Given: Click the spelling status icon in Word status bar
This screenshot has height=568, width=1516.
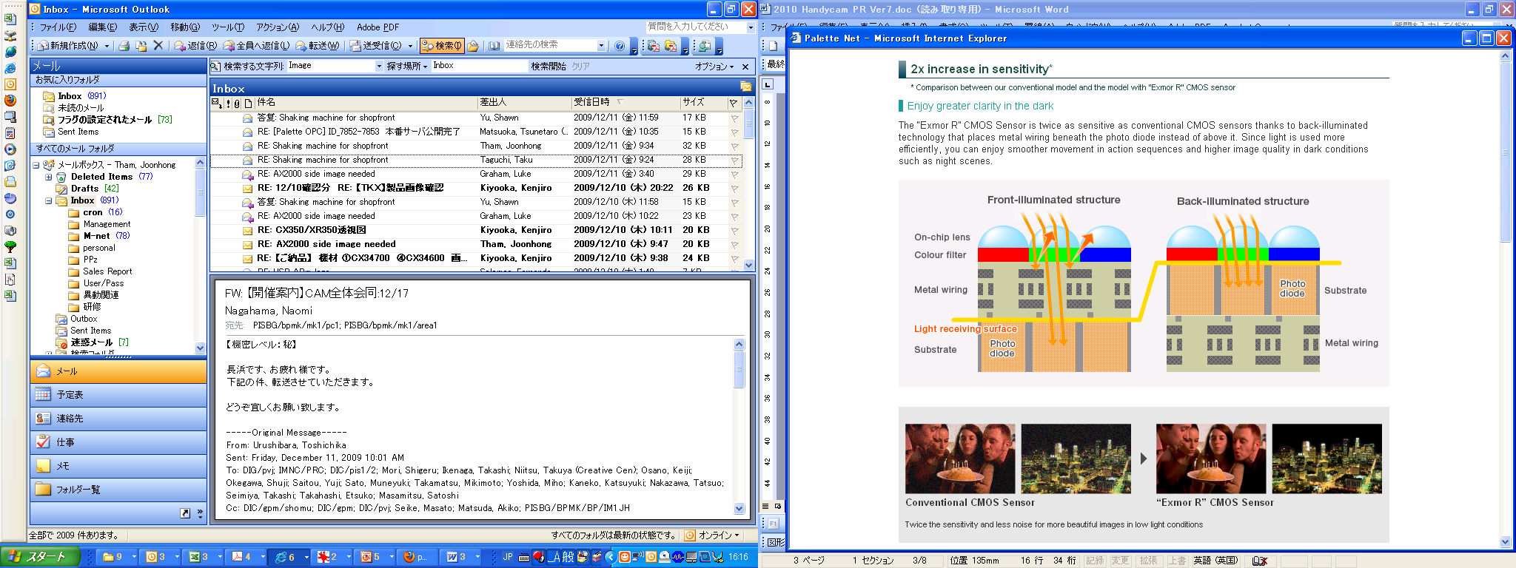Looking at the screenshot, I should (1259, 561).
